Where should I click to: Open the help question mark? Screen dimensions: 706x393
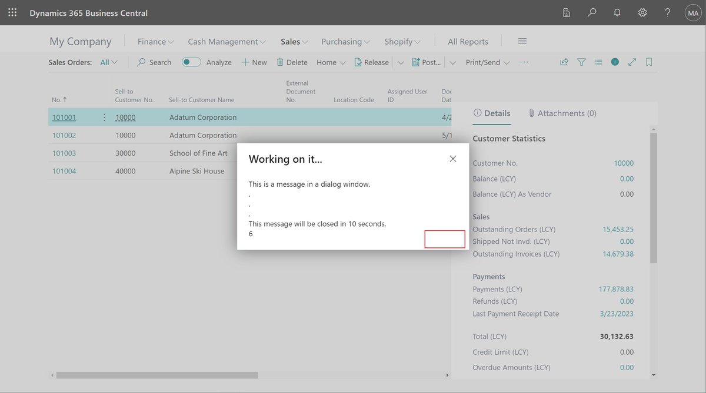point(668,12)
